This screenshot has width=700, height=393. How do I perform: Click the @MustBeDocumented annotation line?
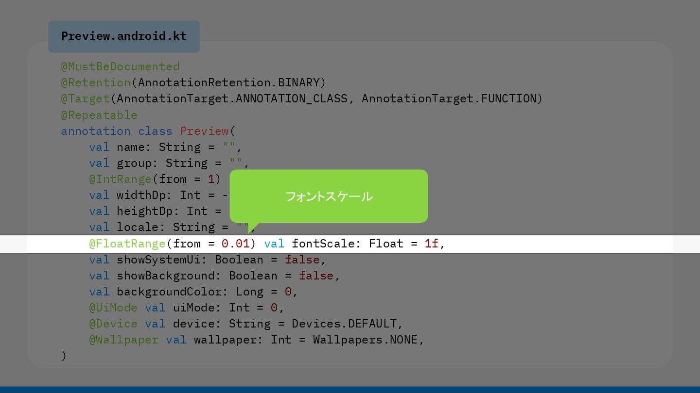click(120, 66)
